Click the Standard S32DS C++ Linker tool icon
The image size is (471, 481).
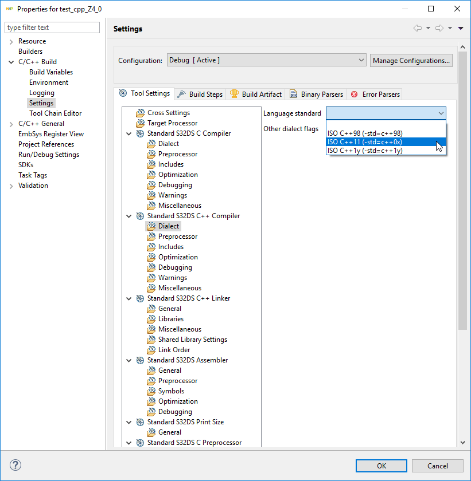click(x=141, y=298)
